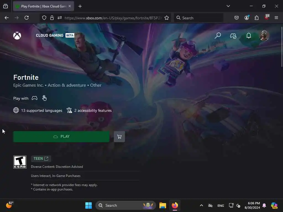Screen dimensions: 283x212
Task: Click the site security padlock icon
Action: 52,18
